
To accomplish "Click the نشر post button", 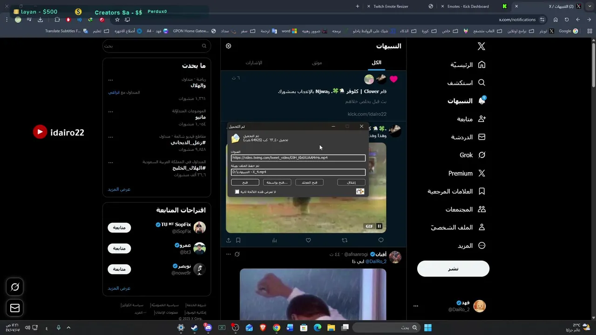I will pos(453,269).
